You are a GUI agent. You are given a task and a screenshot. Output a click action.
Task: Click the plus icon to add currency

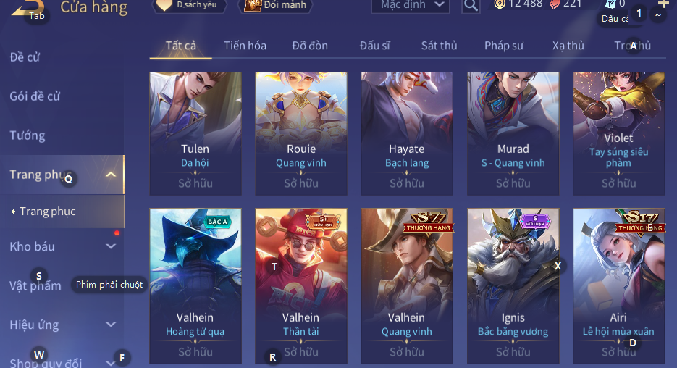click(664, 4)
